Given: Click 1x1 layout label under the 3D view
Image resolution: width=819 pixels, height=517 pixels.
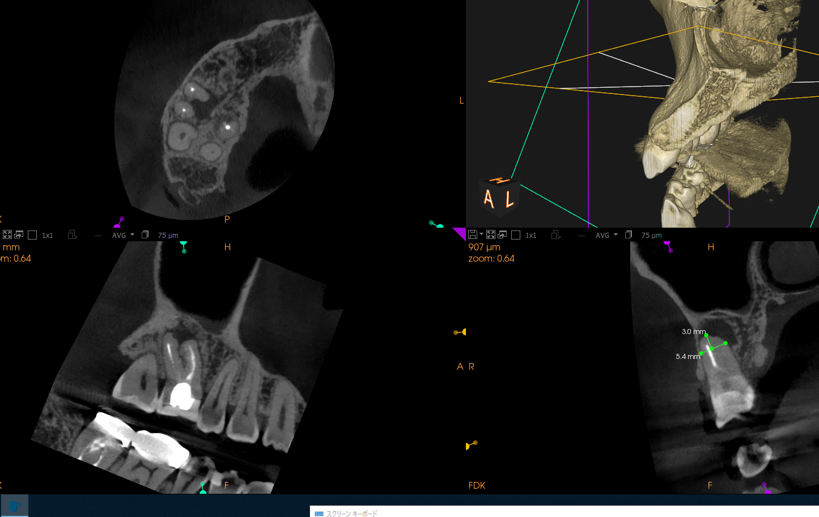Looking at the screenshot, I should (531, 236).
